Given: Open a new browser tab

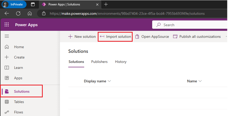Looking at the screenshot, I should click(106, 4).
